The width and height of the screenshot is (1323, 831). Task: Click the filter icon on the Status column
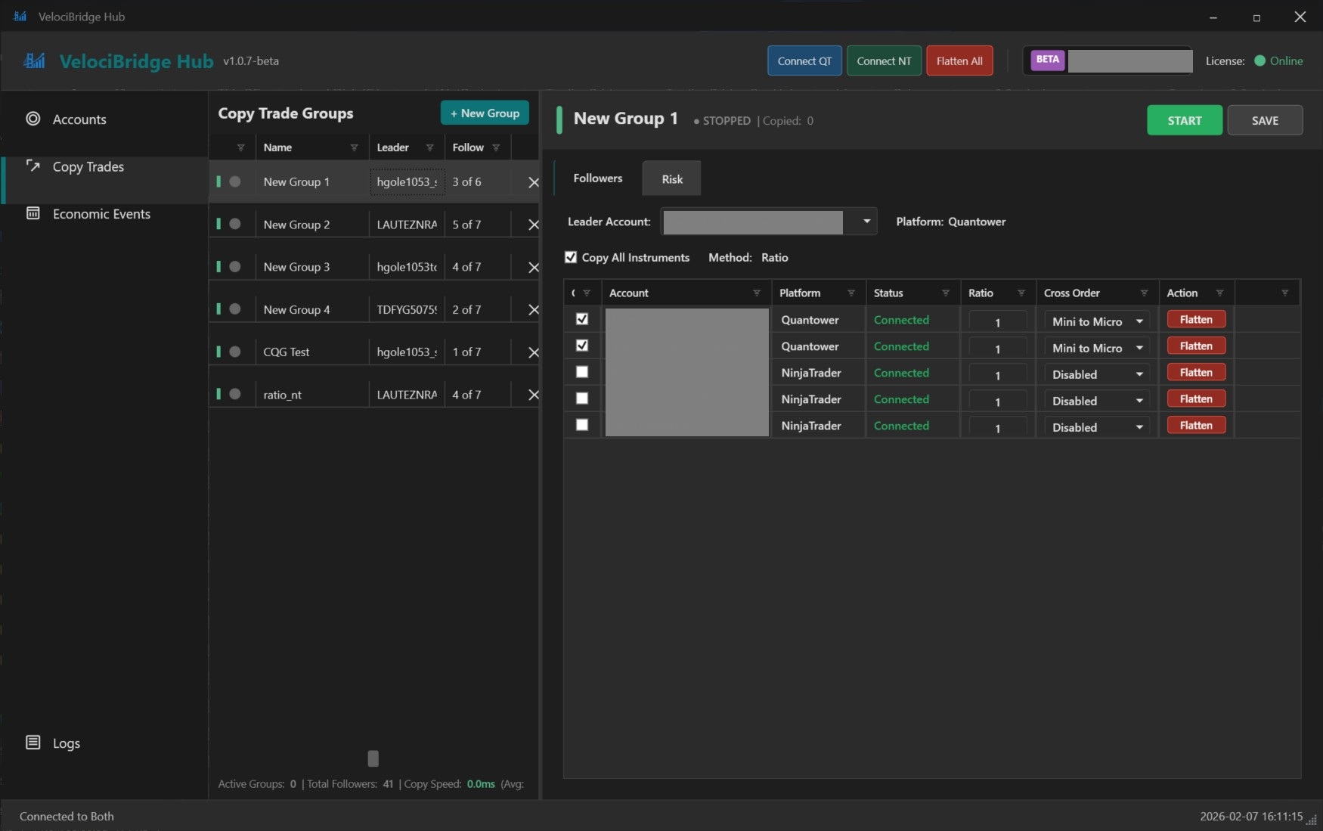[946, 293]
